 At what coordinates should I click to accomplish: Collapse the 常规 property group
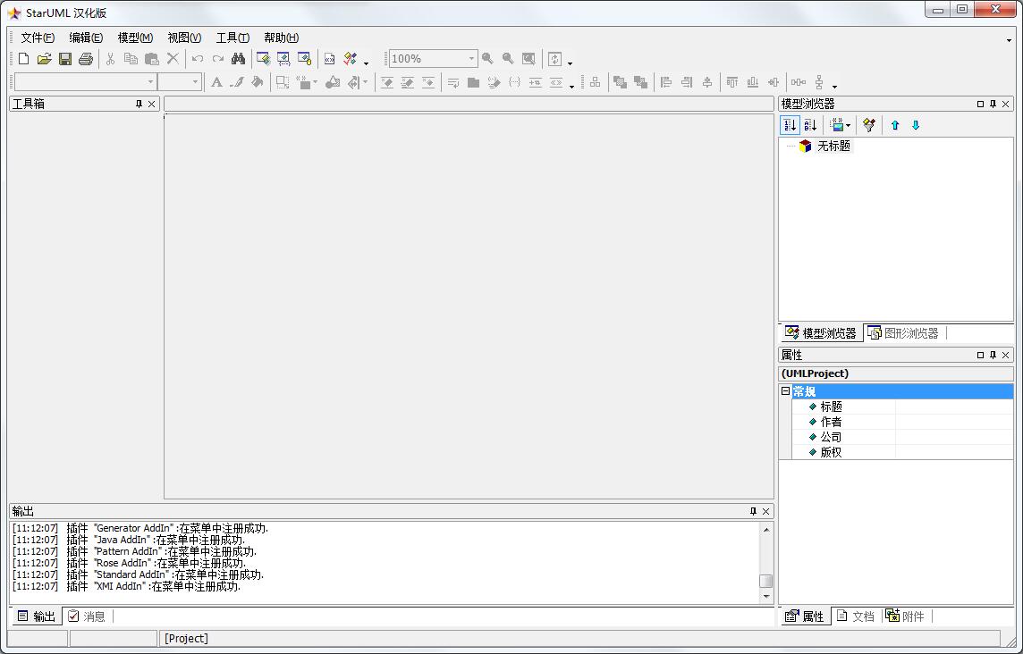point(784,390)
